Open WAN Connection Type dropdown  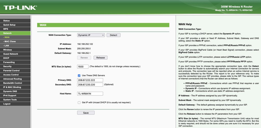pos(91,35)
